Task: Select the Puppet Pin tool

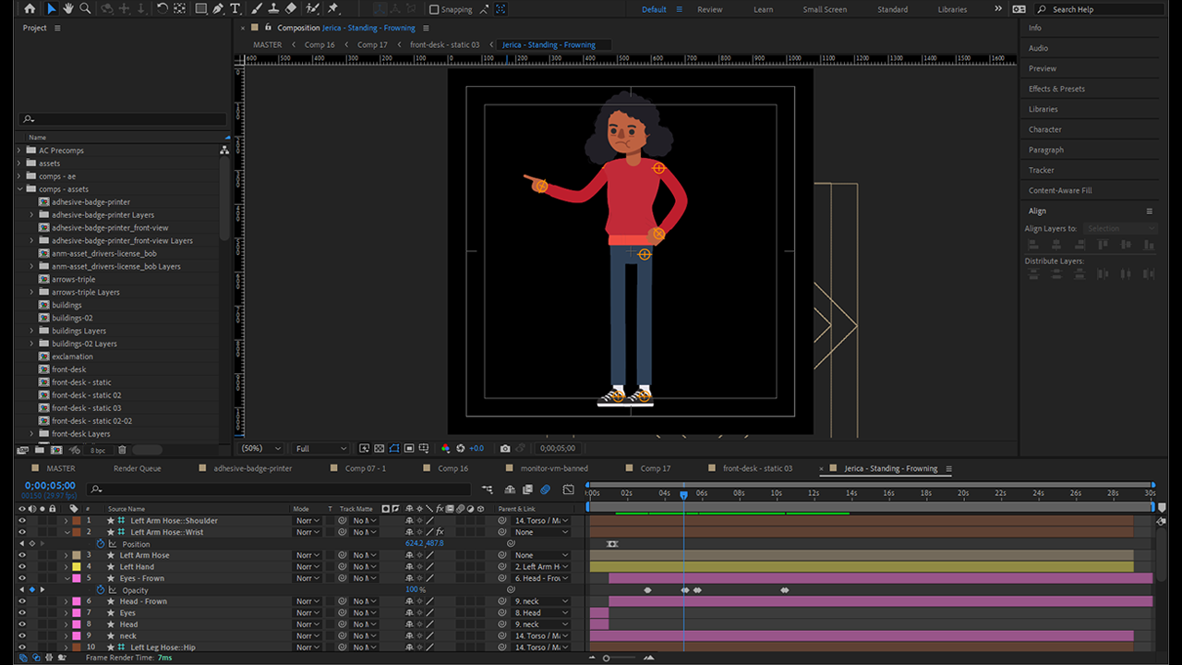Action: [x=332, y=8]
